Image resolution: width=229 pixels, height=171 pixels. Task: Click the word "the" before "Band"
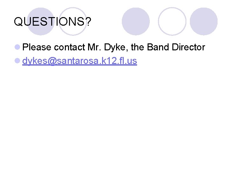pos(138,47)
